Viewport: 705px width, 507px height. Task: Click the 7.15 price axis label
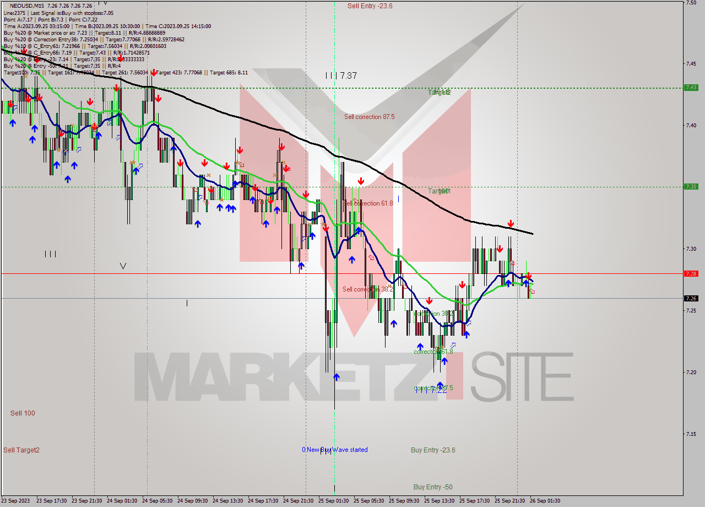(x=691, y=434)
